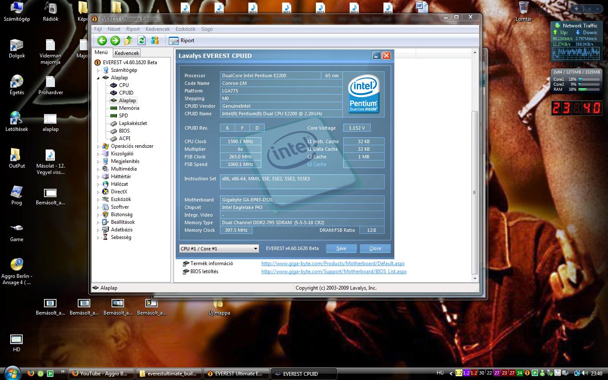The image size is (608, 380).
Task: Click the red digital clock gadget
Action: point(576,108)
